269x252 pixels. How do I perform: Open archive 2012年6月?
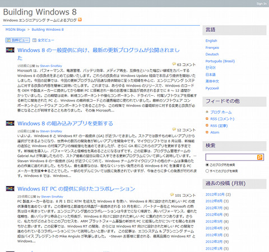tap(214, 214)
